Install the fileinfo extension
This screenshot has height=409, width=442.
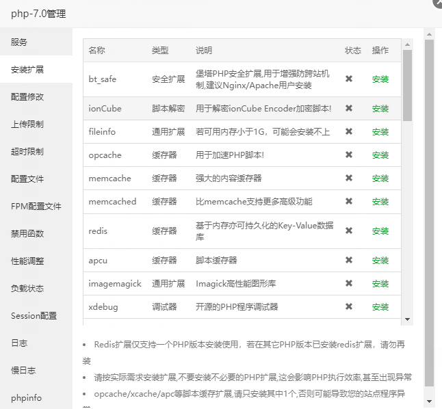380,131
